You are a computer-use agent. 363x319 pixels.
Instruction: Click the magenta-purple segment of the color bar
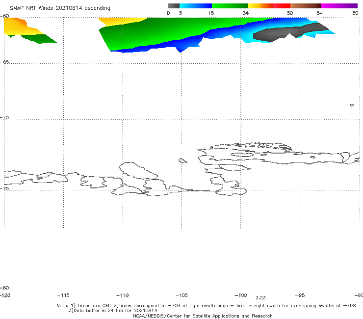tap(339, 6)
